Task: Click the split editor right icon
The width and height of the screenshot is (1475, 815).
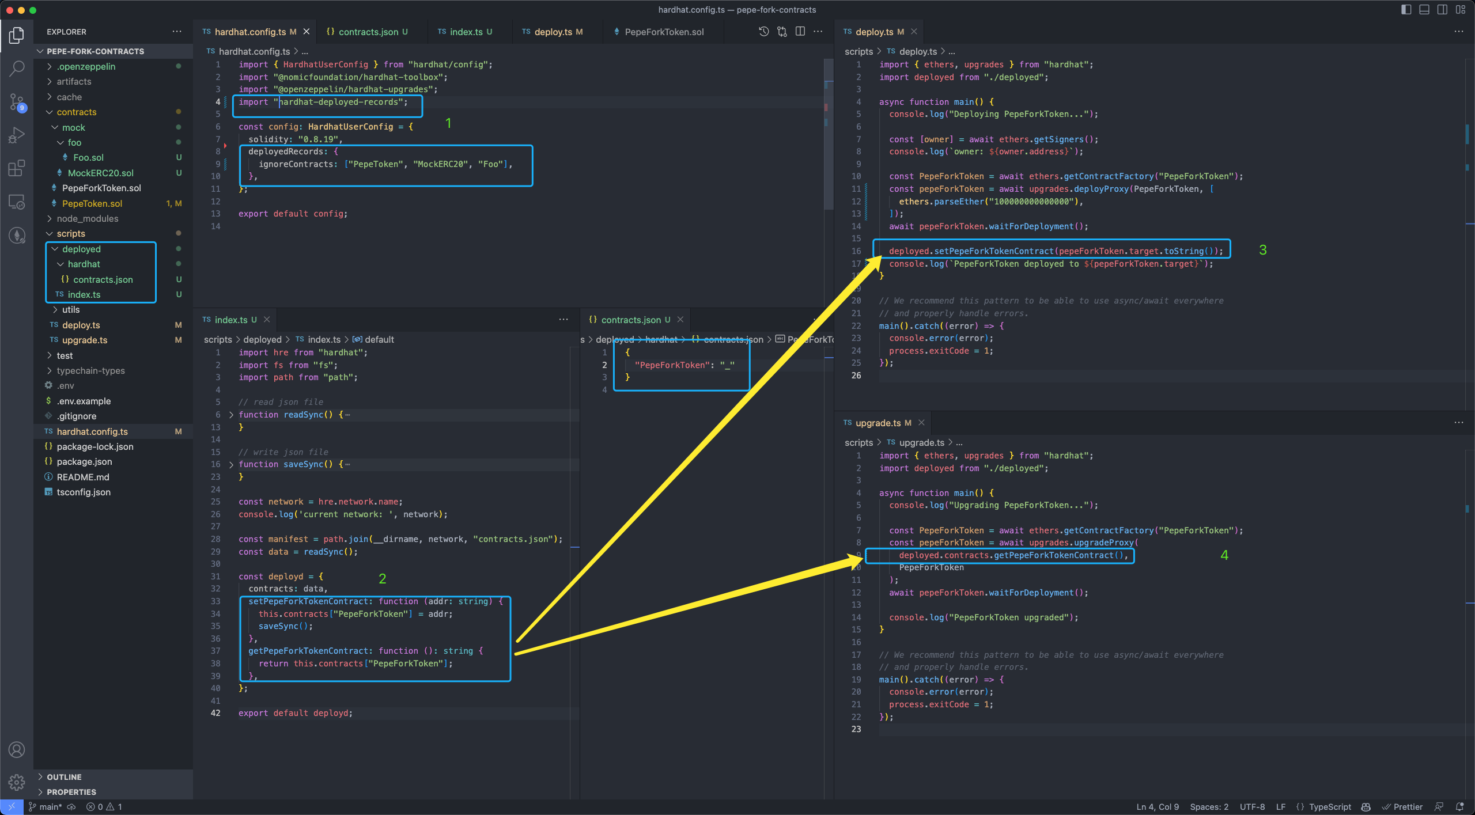Action: (800, 32)
